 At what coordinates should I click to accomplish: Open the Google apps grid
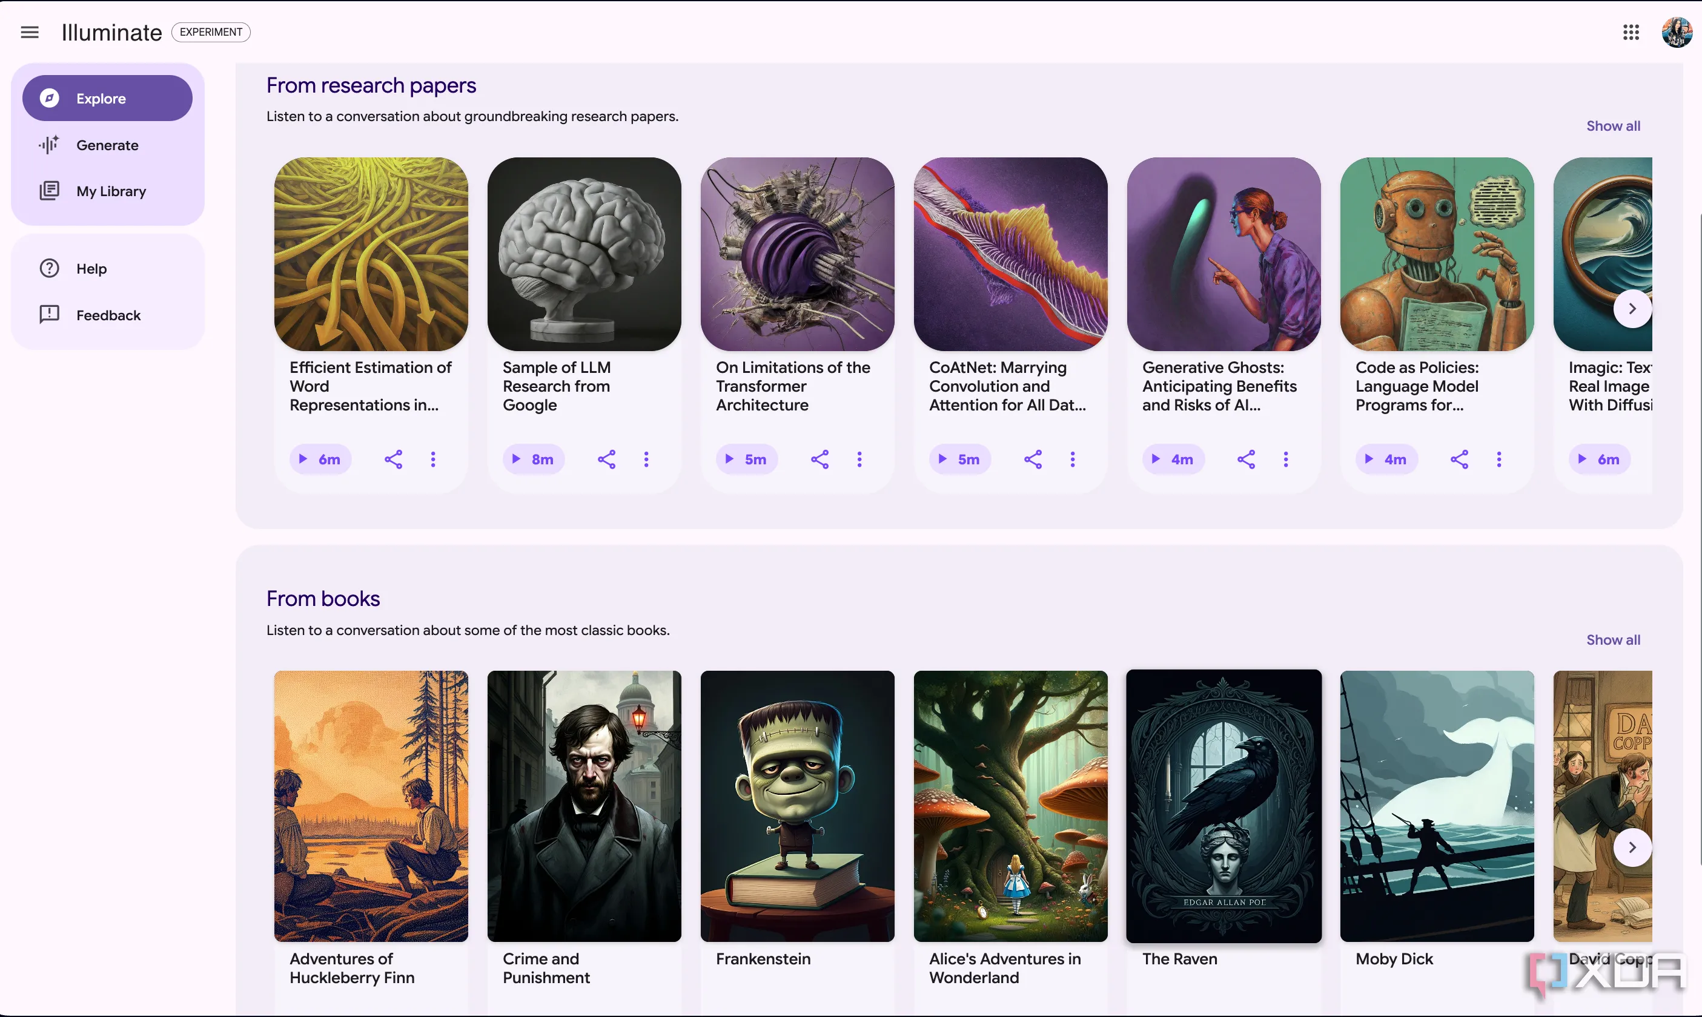[x=1631, y=32]
